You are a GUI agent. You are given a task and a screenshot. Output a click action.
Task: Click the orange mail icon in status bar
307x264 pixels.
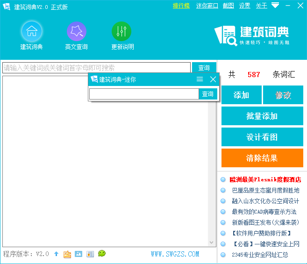click(67, 254)
